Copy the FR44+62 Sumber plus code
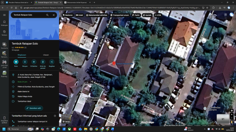 point(34,86)
